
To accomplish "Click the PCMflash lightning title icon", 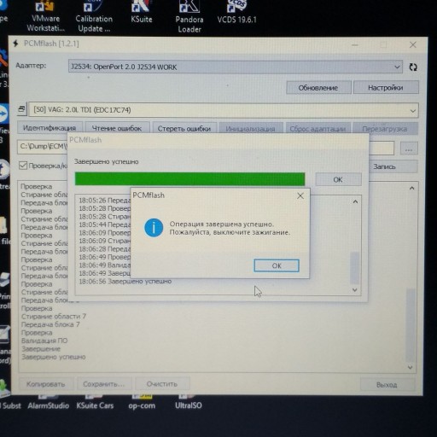I will 16,44.
